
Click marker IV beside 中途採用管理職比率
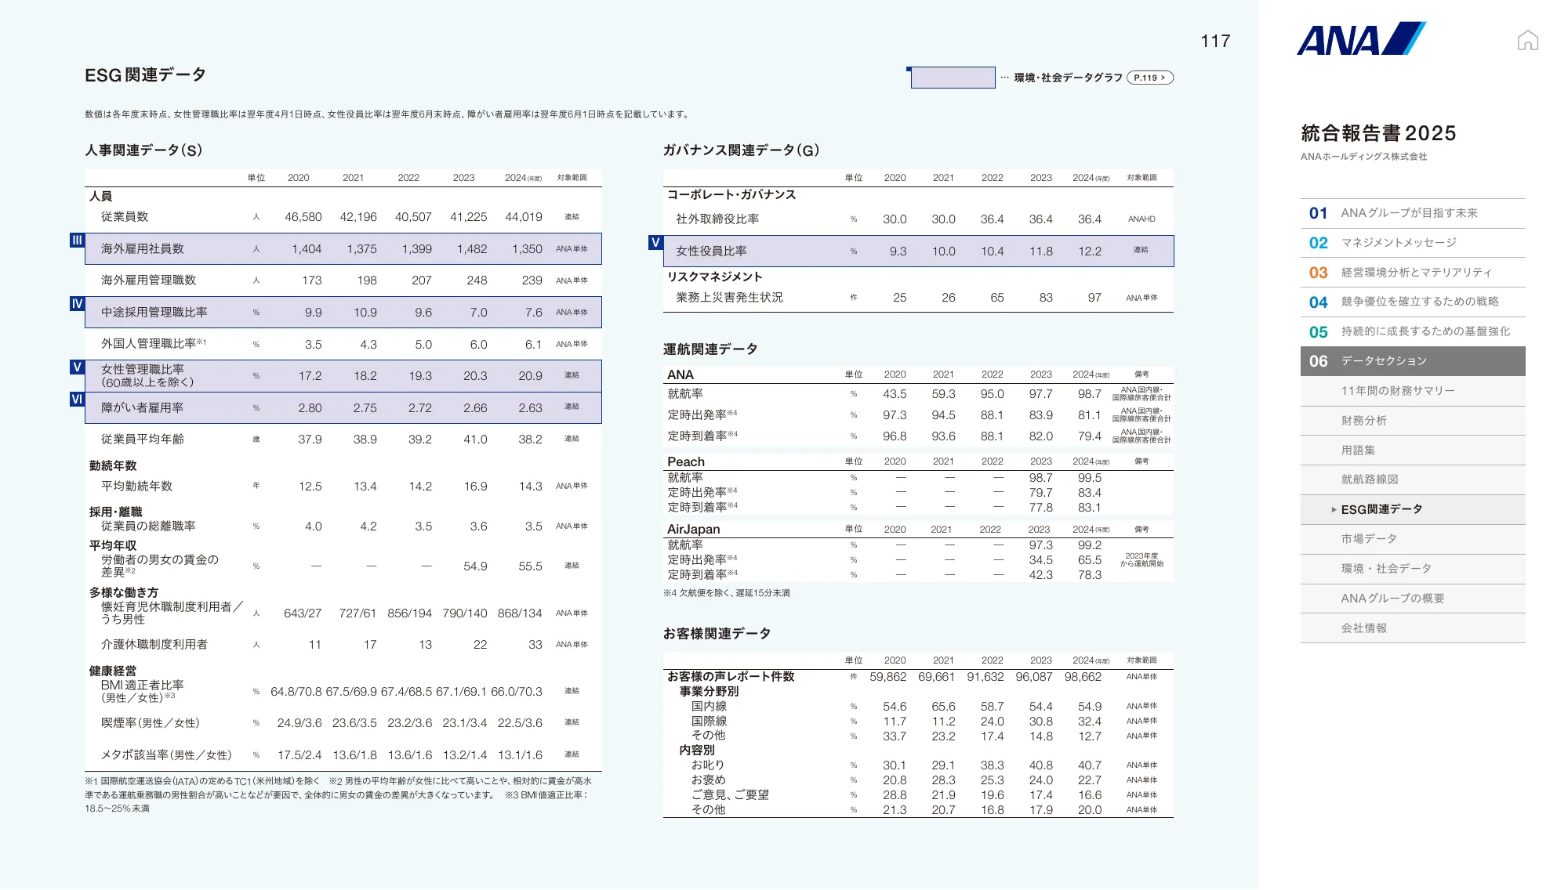[x=76, y=305]
